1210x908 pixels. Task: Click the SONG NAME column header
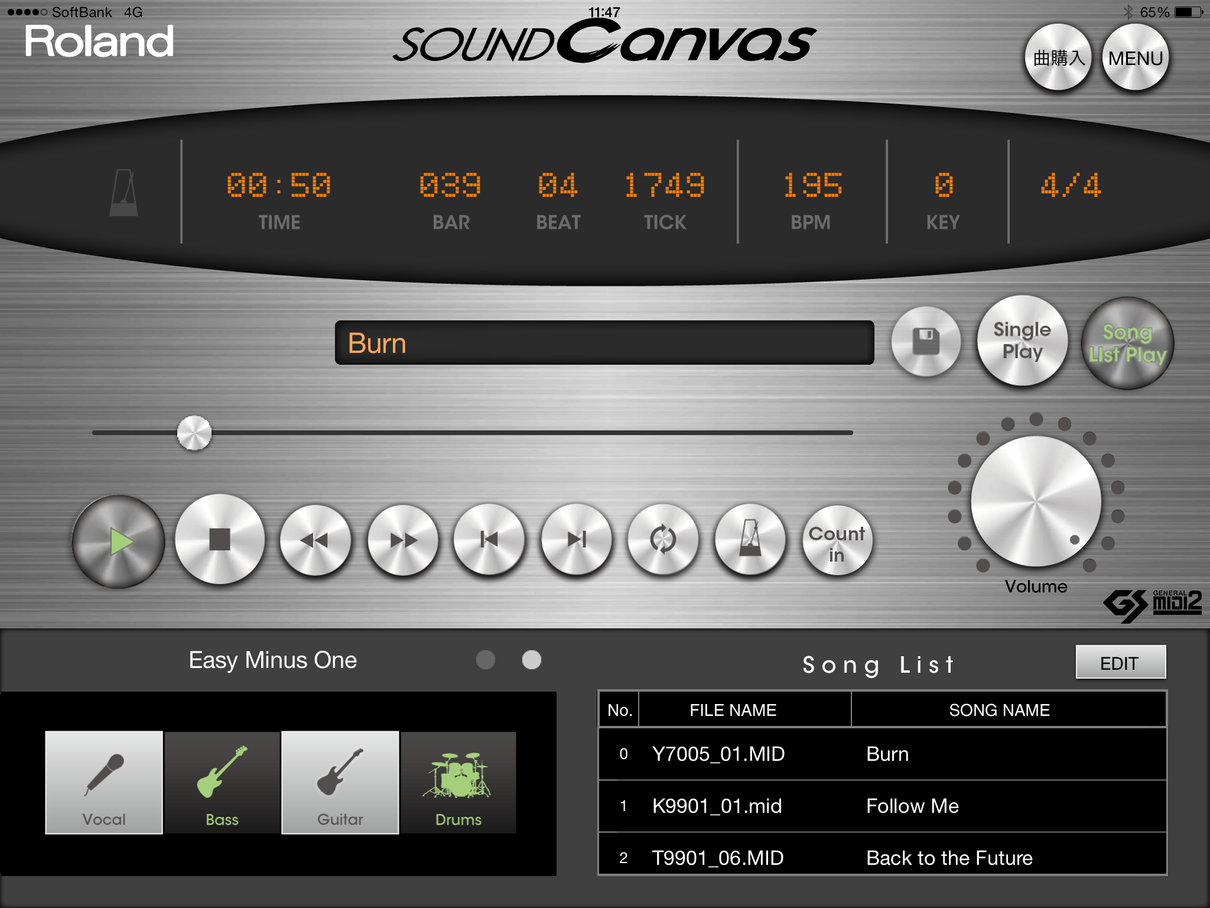(x=1009, y=709)
